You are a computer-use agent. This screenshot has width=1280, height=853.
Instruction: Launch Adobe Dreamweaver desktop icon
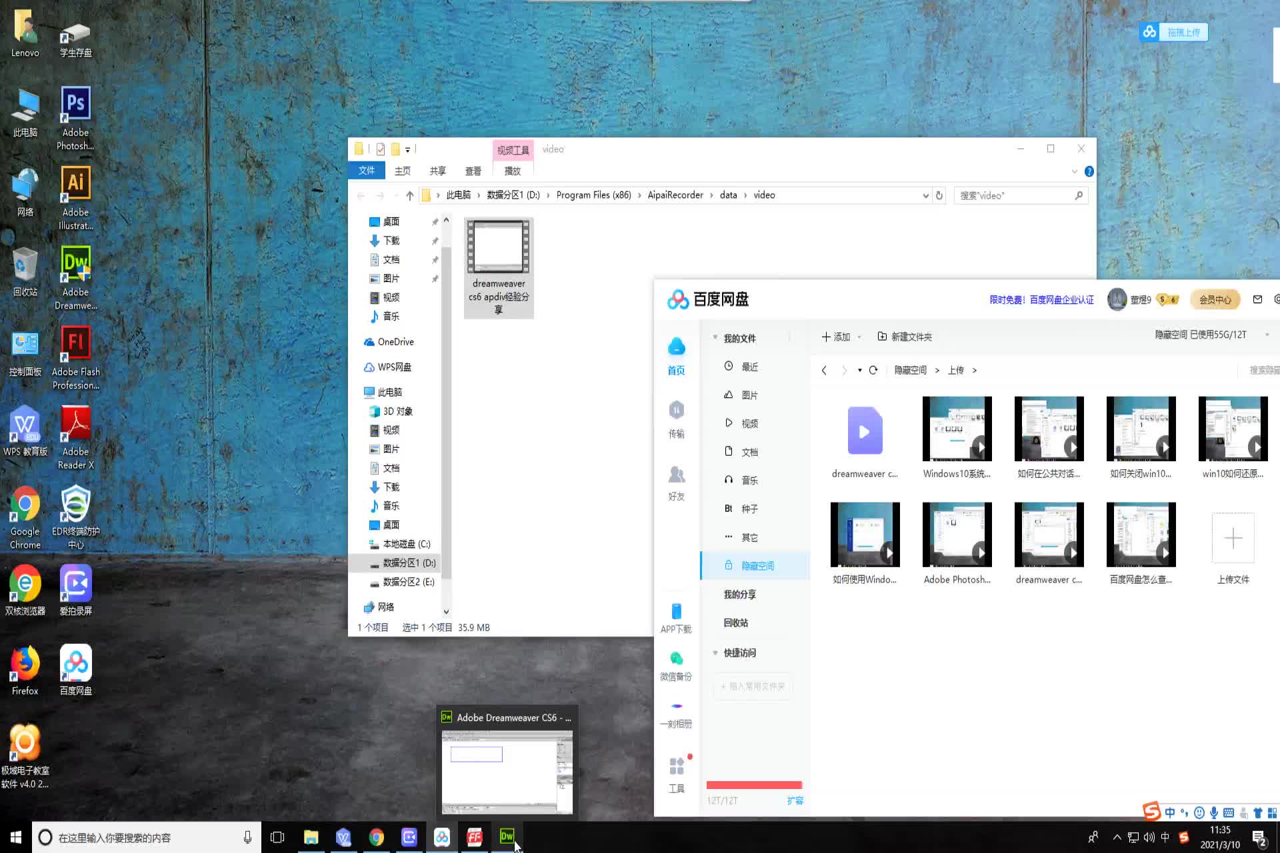click(x=75, y=278)
